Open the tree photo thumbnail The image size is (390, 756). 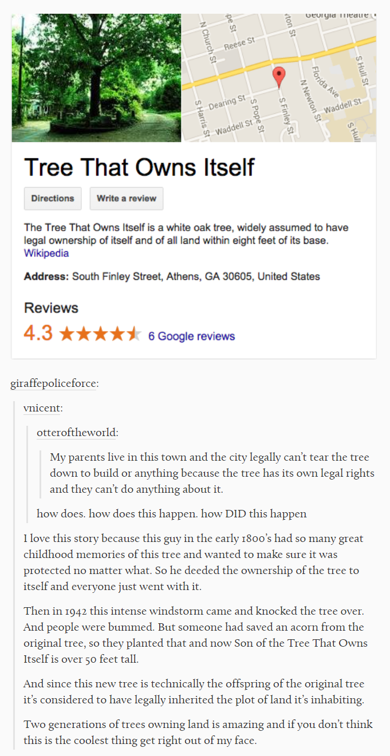(96, 78)
